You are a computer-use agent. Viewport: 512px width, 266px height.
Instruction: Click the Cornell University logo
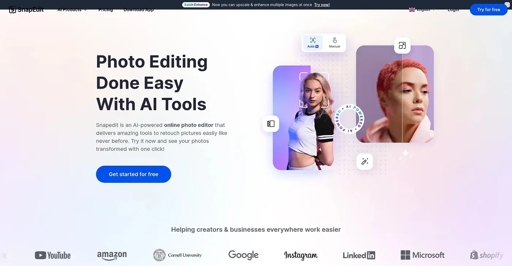click(x=177, y=255)
